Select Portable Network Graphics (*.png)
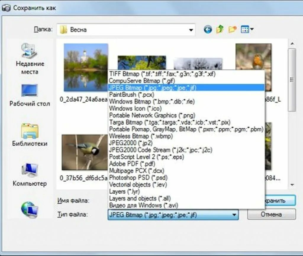Screen dimensions: 303x256 (186, 116)
